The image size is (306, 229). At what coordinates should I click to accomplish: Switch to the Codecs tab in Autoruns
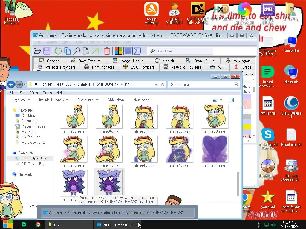click(49, 61)
